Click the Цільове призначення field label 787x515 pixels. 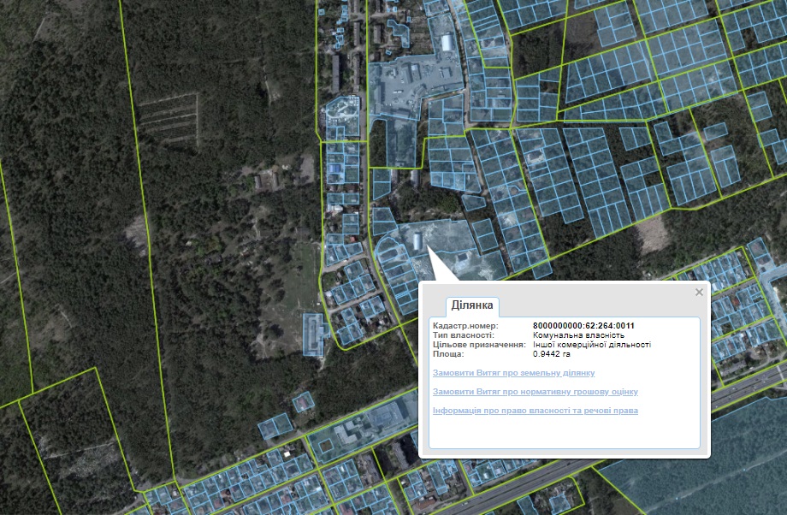click(479, 344)
